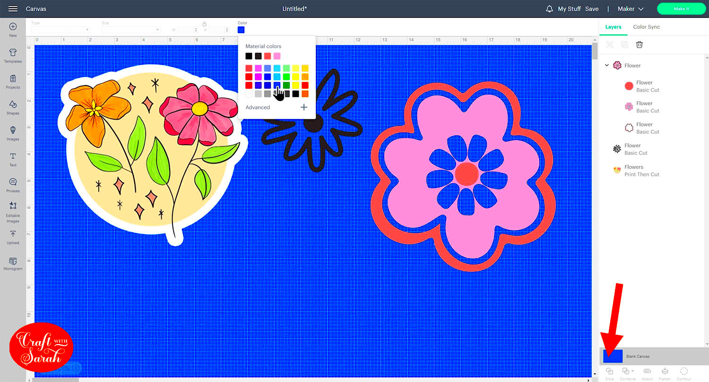Click the Canvas title label
709x382 pixels.
pyautogui.click(x=36, y=9)
